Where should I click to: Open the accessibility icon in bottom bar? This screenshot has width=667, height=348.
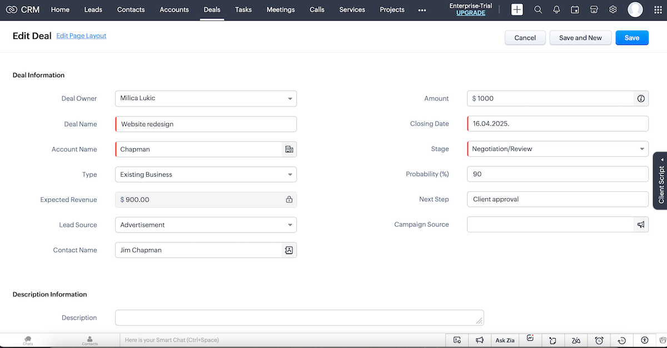click(645, 340)
